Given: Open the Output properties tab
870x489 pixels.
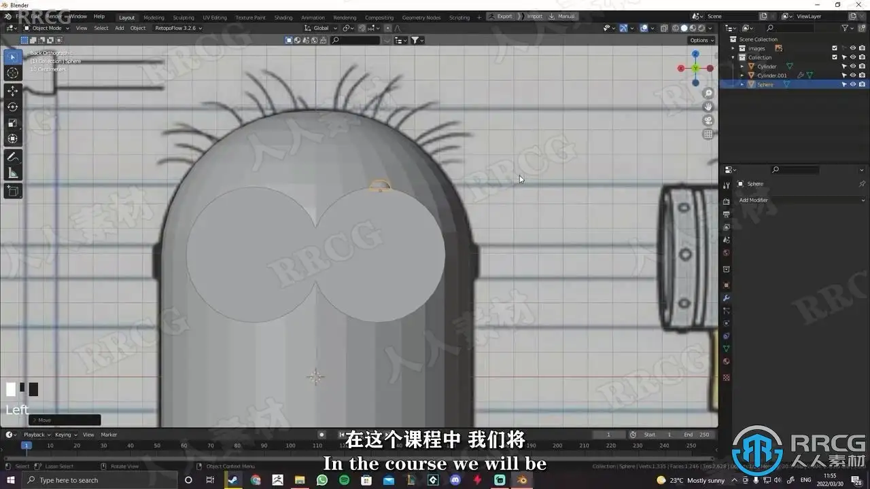Looking at the screenshot, I should [726, 214].
